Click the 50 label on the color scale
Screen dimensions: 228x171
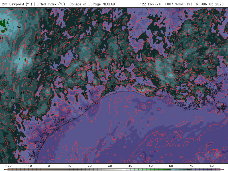151,166
